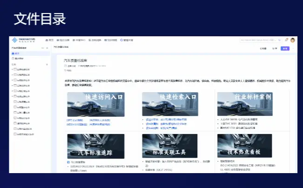
Task: Click the 标准关联工具 banner image
Action: [169, 146]
